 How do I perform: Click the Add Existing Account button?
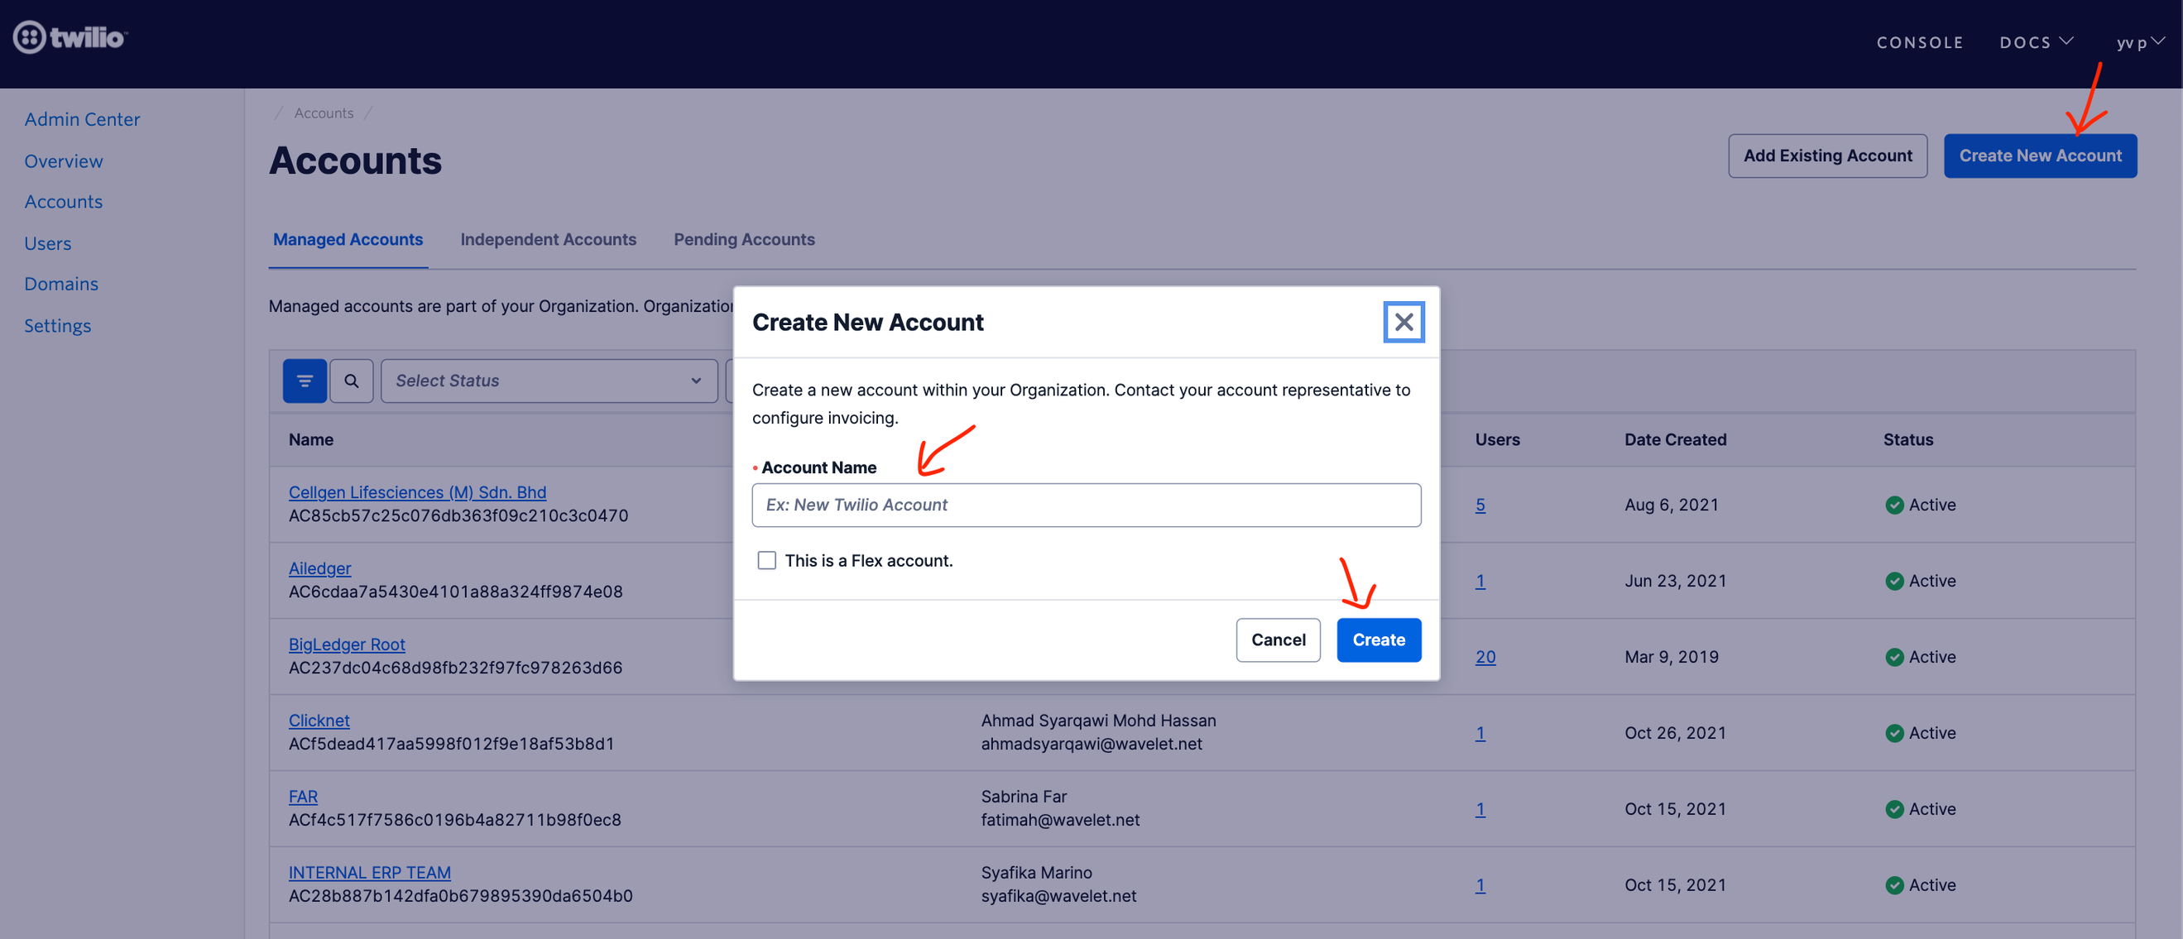[1826, 156]
